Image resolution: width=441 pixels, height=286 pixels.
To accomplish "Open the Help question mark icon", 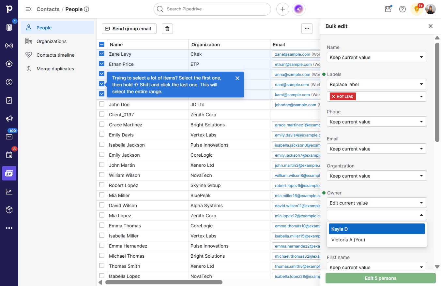I will (403, 9).
